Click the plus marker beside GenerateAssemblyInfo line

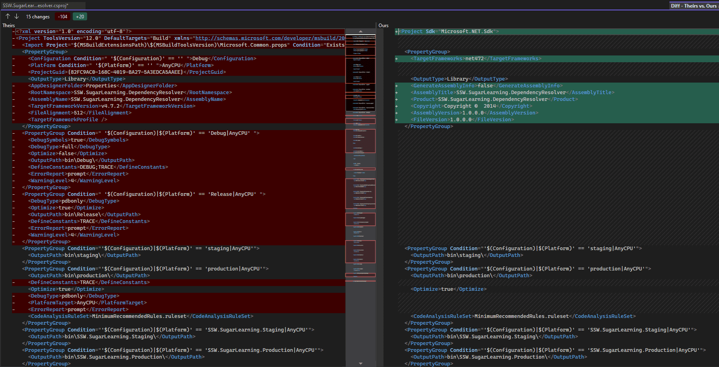click(396, 86)
